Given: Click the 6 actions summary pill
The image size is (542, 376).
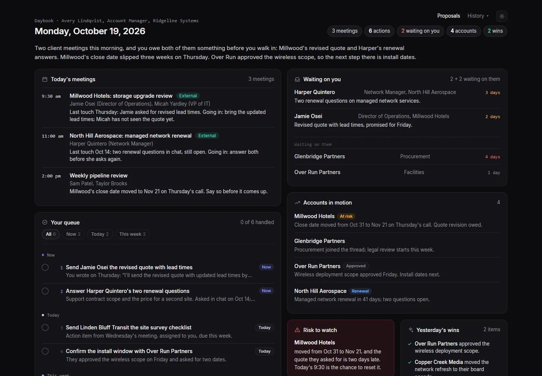Looking at the screenshot, I should click(379, 31).
